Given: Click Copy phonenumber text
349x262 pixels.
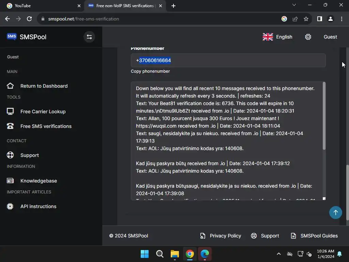Looking at the screenshot, I should [x=150, y=71].
